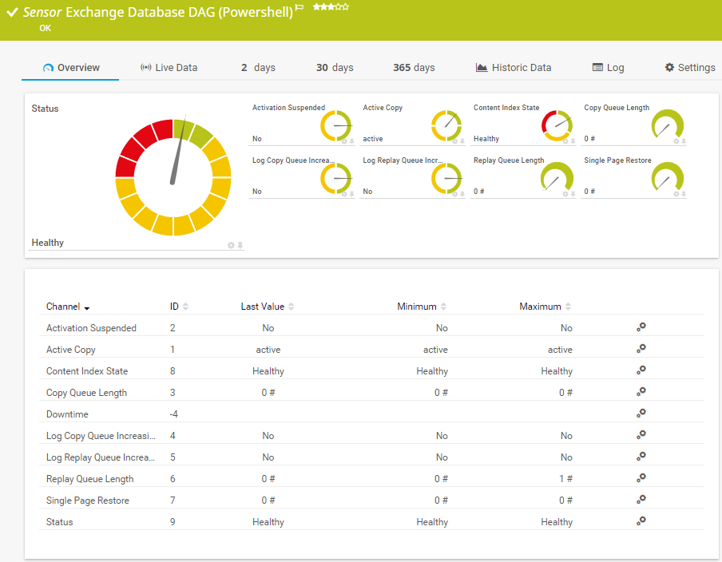Click the settings gear in Status row
This screenshot has width=722, height=562.
(x=641, y=521)
